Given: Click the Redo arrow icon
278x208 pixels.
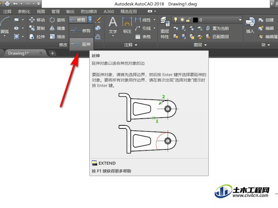Looking at the screenshot, I should click(x=28, y=4).
